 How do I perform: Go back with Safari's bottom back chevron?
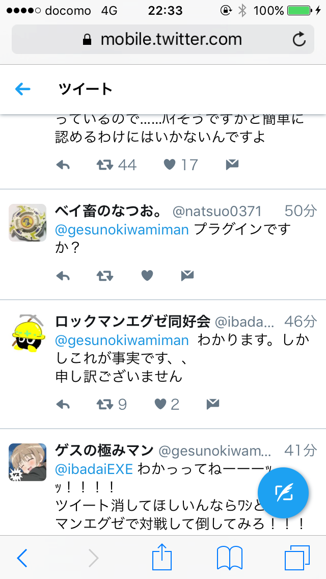pos(22,558)
